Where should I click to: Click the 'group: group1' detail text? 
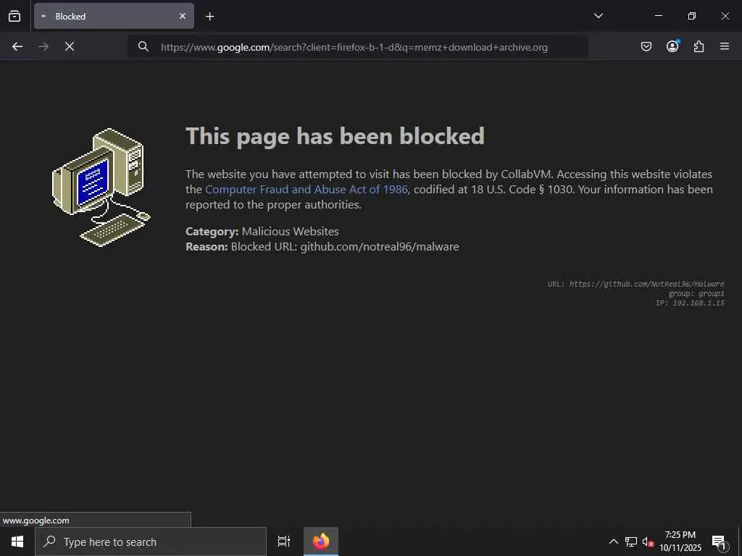(x=696, y=294)
